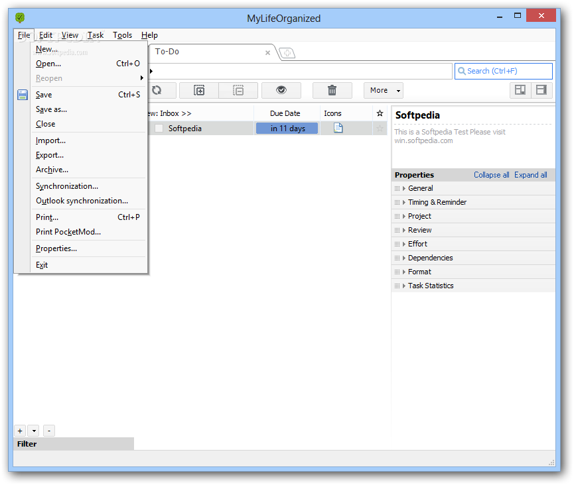Image resolution: width=574 pixels, height=485 pixels.
Task: Click the Softpedia task name in list
Action: (x=185, y=129)
